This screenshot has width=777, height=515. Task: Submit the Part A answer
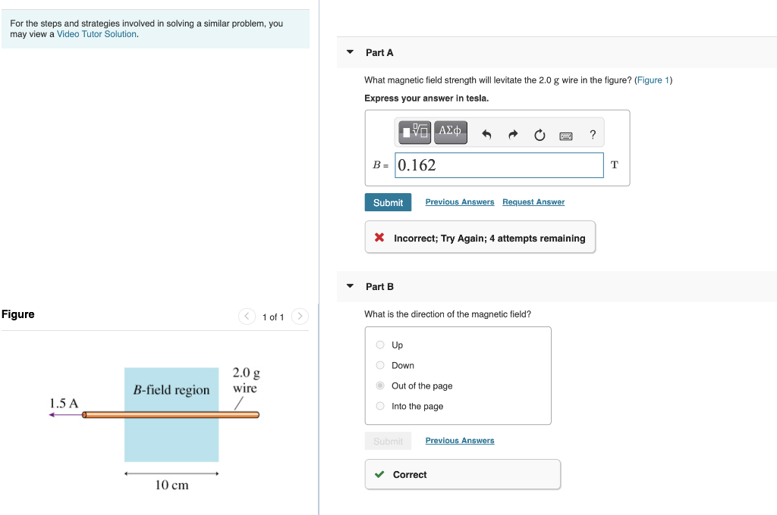click(388, 202)
